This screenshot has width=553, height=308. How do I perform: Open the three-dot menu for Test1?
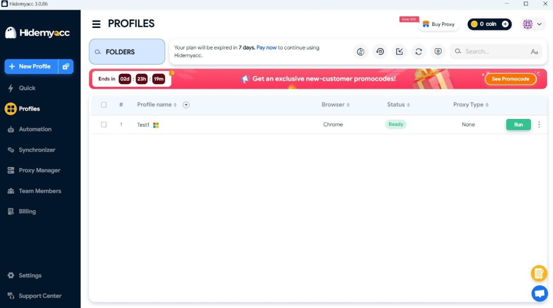point(539,124)
